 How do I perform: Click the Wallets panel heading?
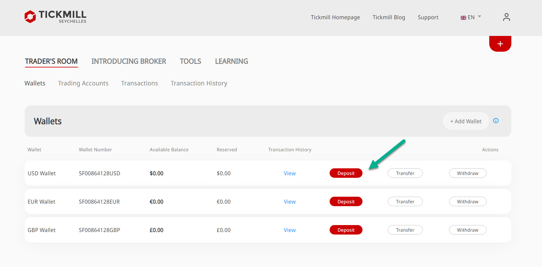click(x=48, y=121)
